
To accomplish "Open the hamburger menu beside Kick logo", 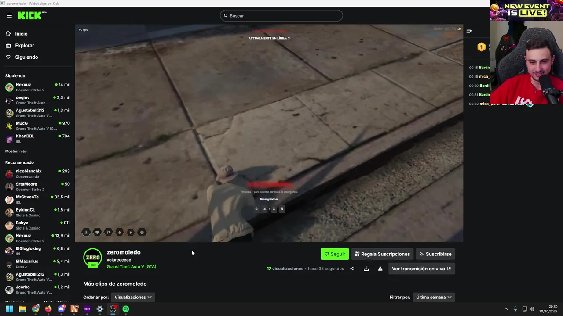I will (9, 15).
